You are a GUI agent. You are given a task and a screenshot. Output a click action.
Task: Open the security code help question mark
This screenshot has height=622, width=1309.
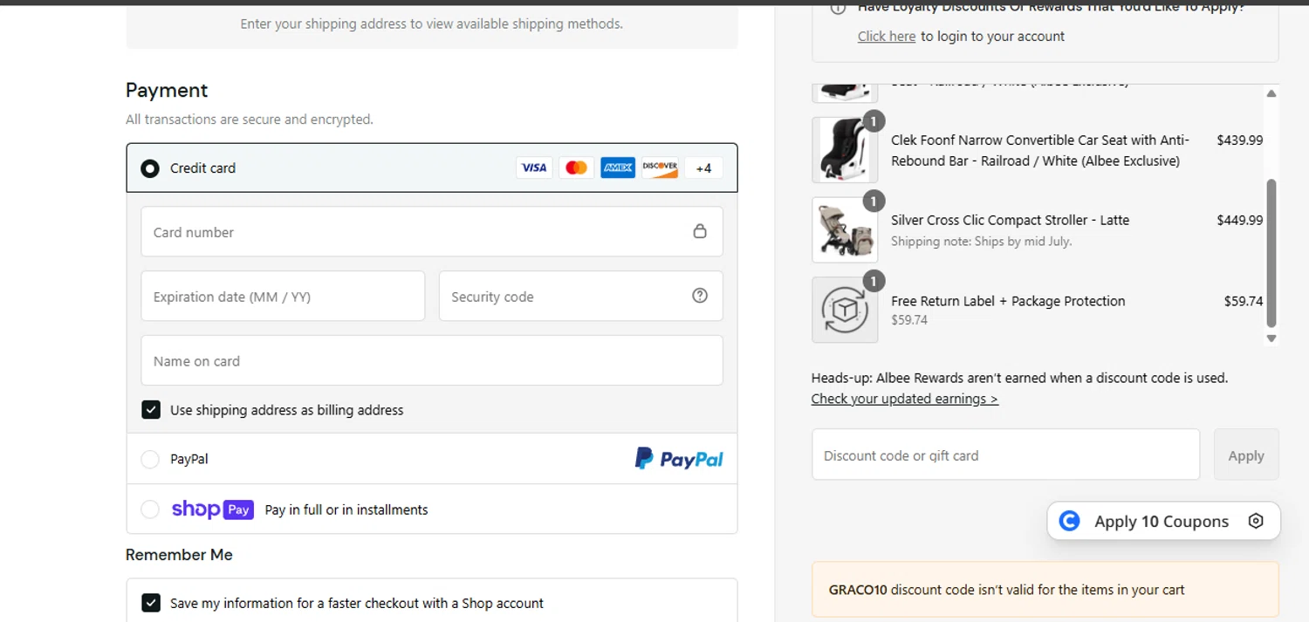pos(700,296)
